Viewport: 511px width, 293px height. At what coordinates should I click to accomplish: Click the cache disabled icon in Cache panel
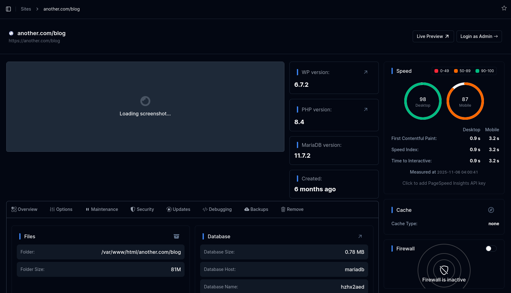click(491, 210)
